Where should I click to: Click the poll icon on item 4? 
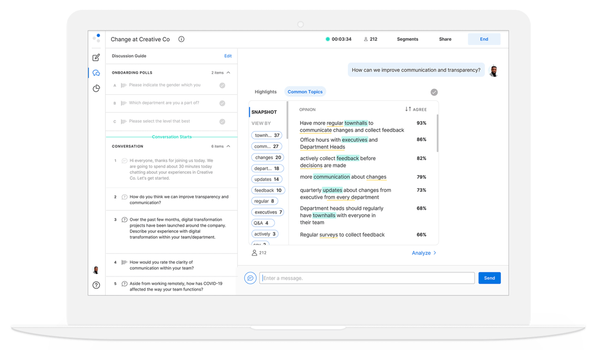pyautogui.click(x=124, y=262)
